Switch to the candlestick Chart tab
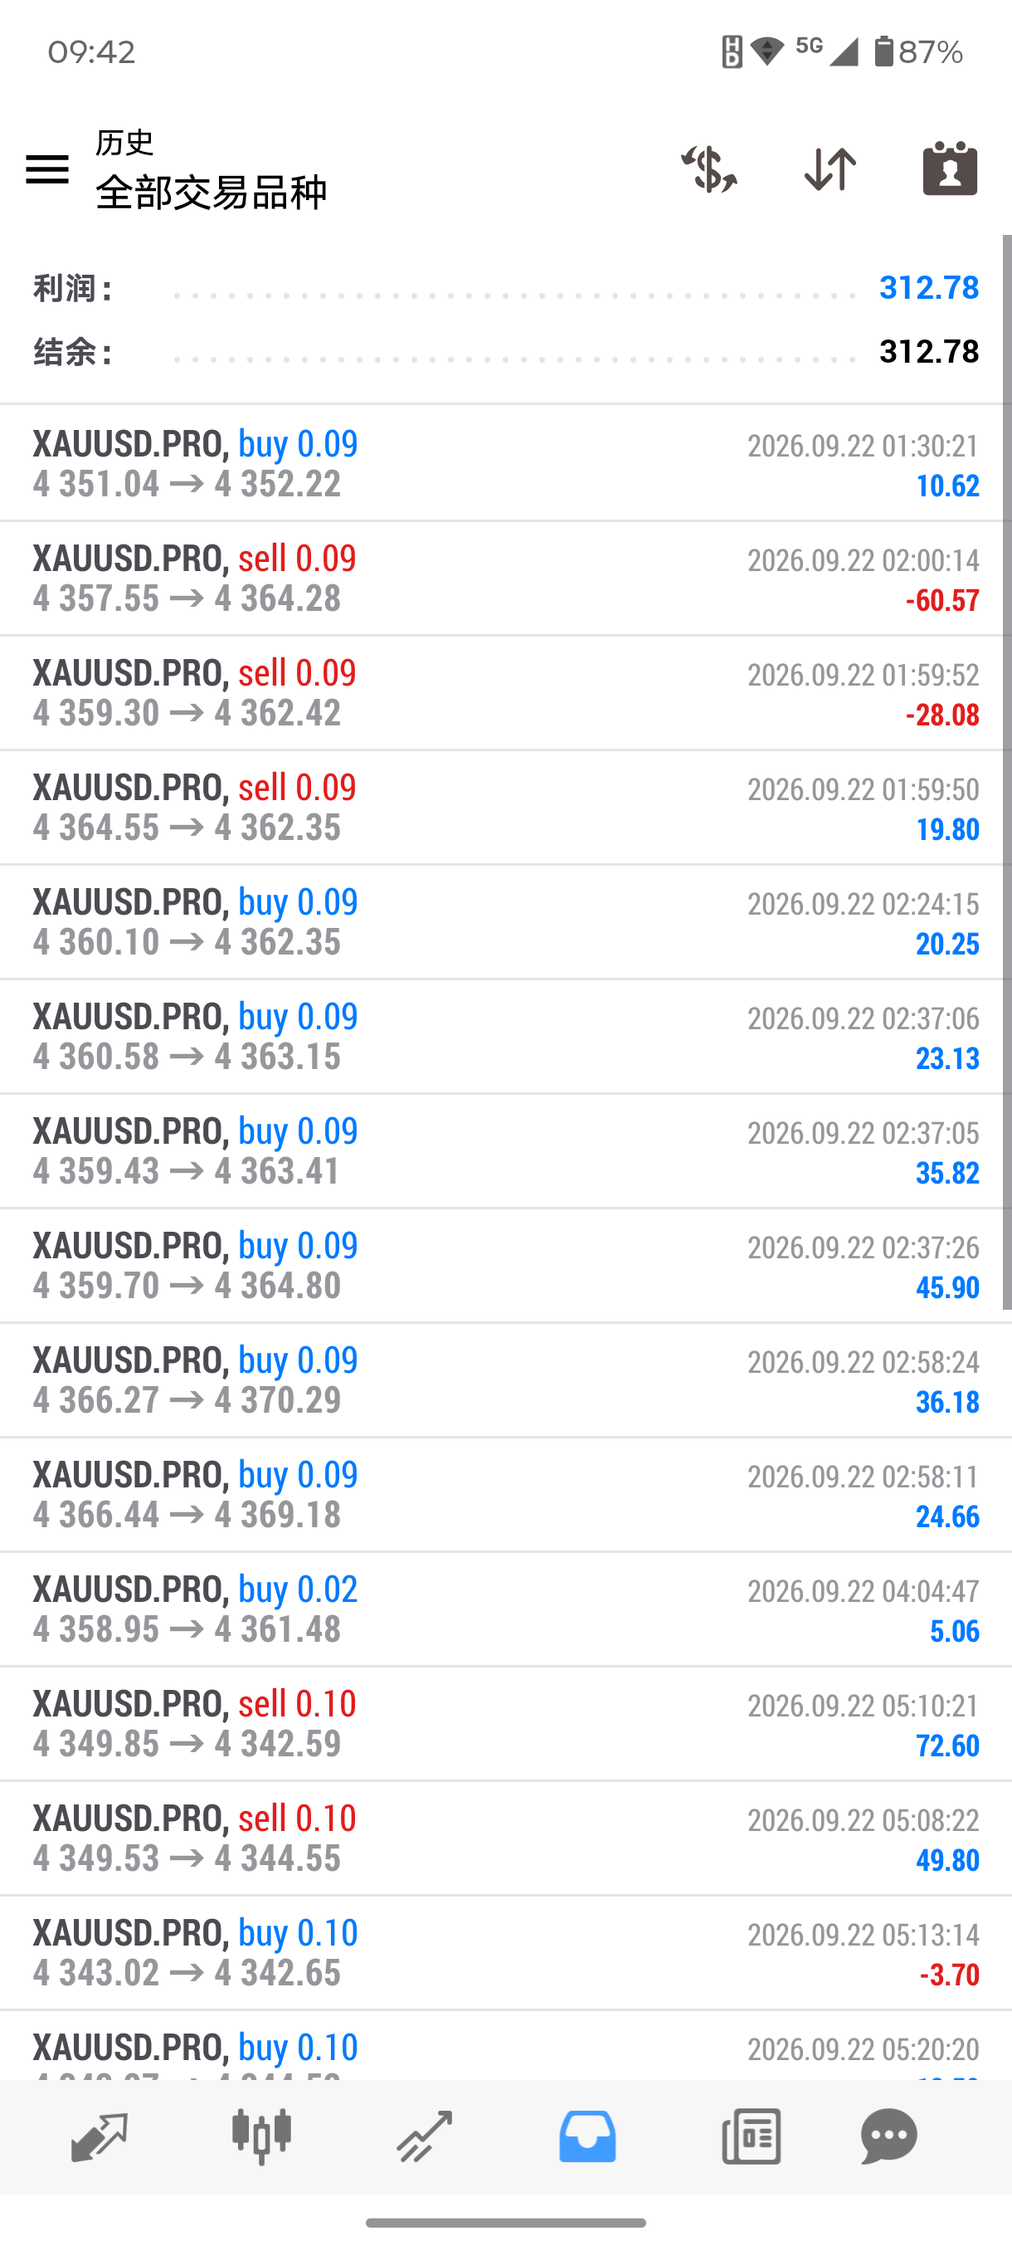This screenshot has height=2251, width=1012. pos(261,2136)
